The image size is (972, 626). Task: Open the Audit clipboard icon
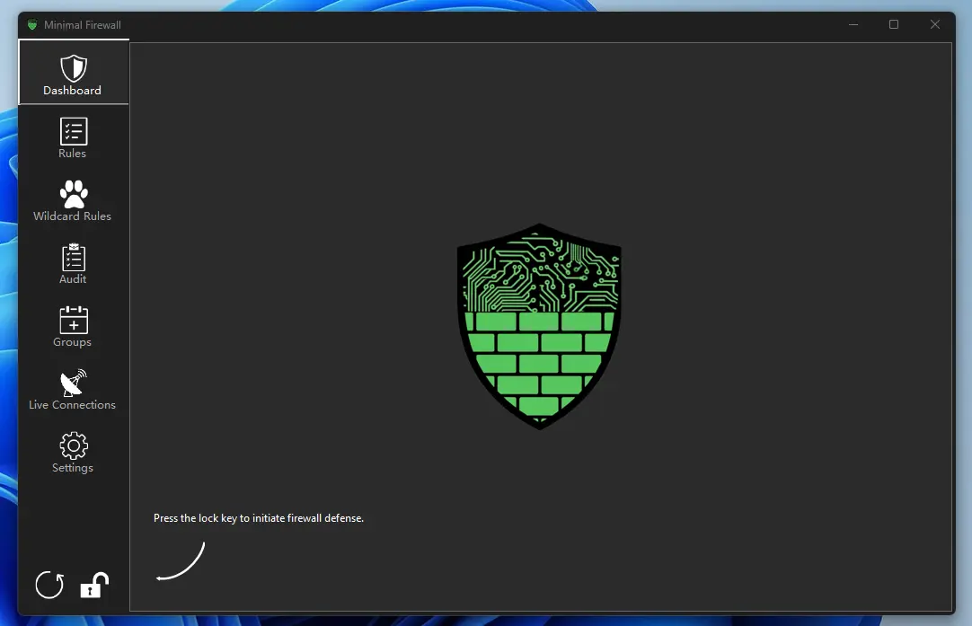point(73,256)
